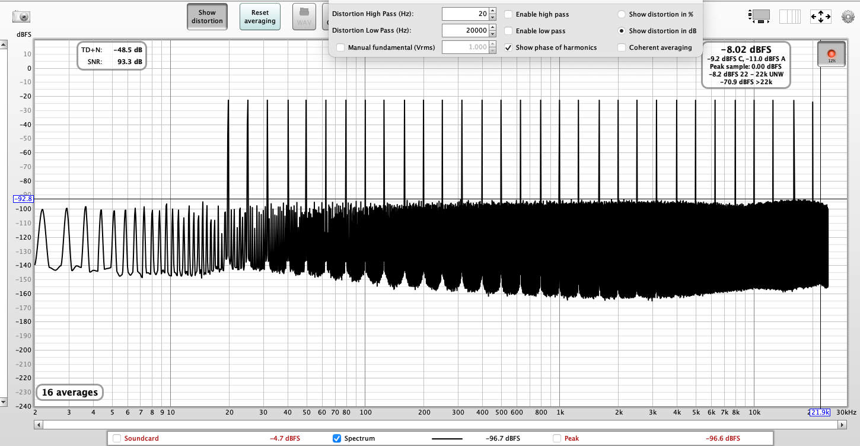This screenshot has width=860, height=446.
Task: Tick the Manual fundamental (Vrms) checkbox
Action: pyautogui.click(x=340, y=47)
